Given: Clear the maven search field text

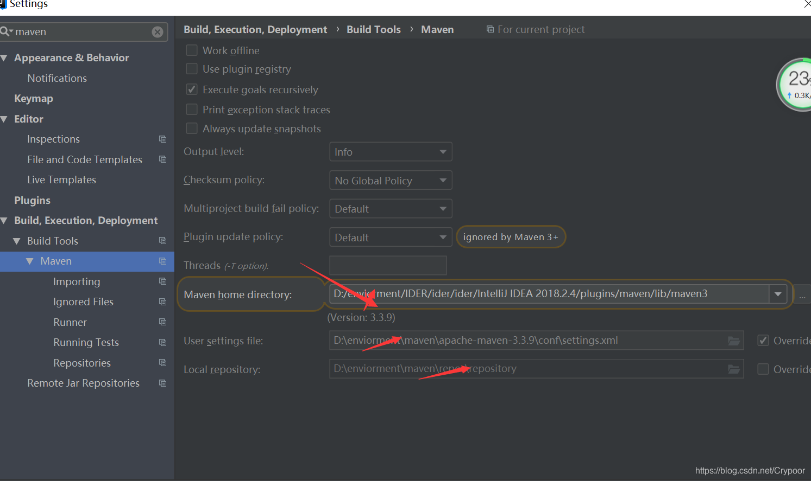Looking at the screenshot, I should click(x=158, y=32).
